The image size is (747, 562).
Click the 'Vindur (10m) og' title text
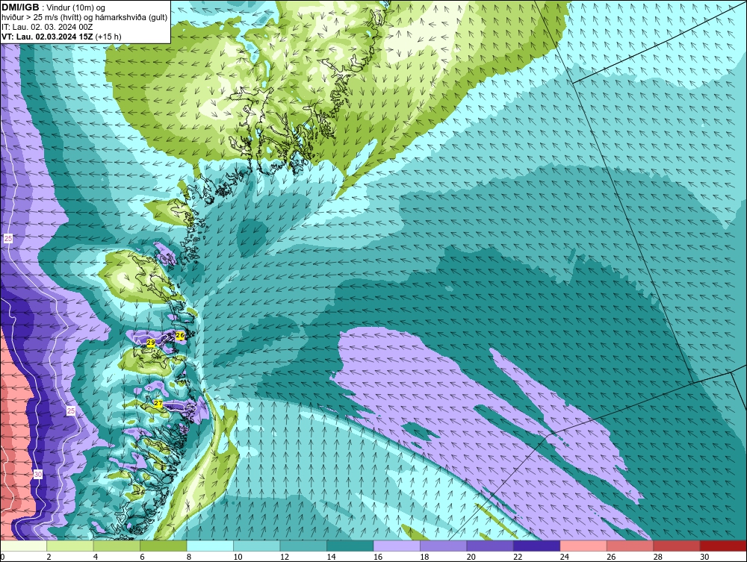pyautogui.click(x=76, y=7)
